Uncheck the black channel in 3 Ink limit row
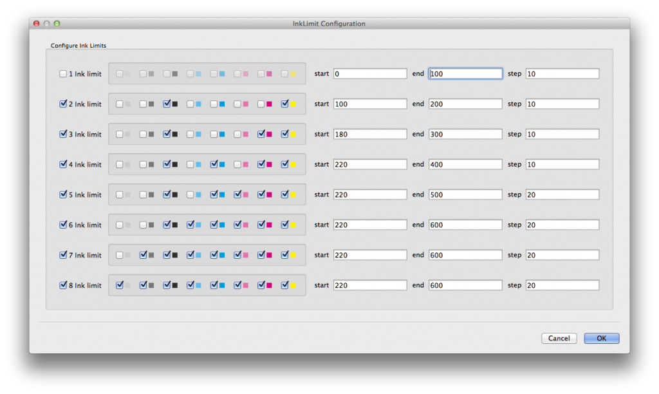This screenshot has height=394, width=659. [167, 134]
